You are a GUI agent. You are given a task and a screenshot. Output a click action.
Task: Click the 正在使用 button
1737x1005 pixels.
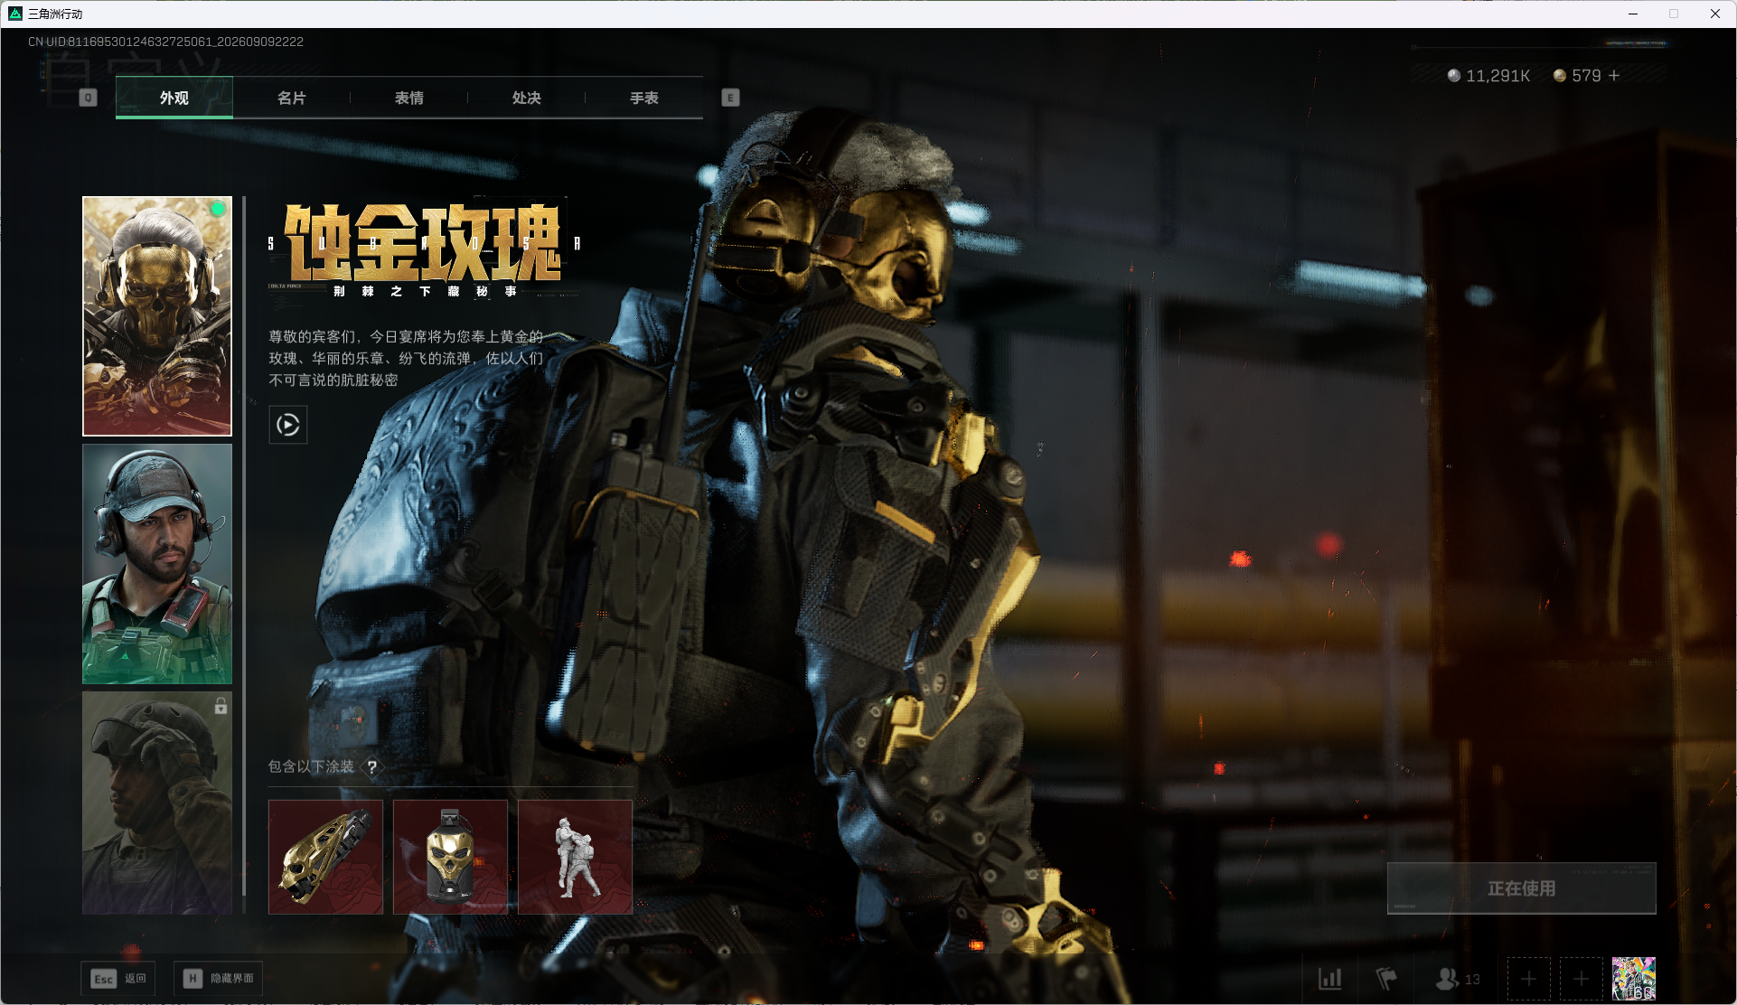tap(1522, 888)
